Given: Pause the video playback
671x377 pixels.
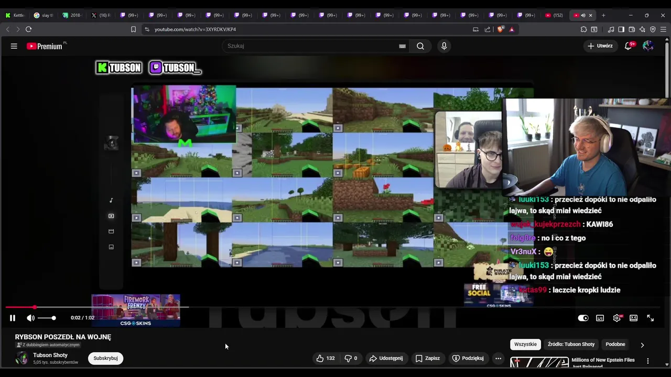Looking at the screenshot, I should click(13, 318).
